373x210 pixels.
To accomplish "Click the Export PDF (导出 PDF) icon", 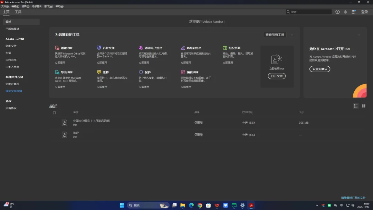I will (x=57, y=72).
